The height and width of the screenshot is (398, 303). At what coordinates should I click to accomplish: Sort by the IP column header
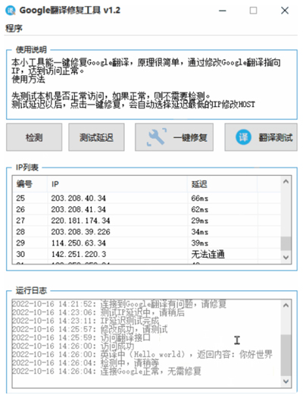point(117,183)
